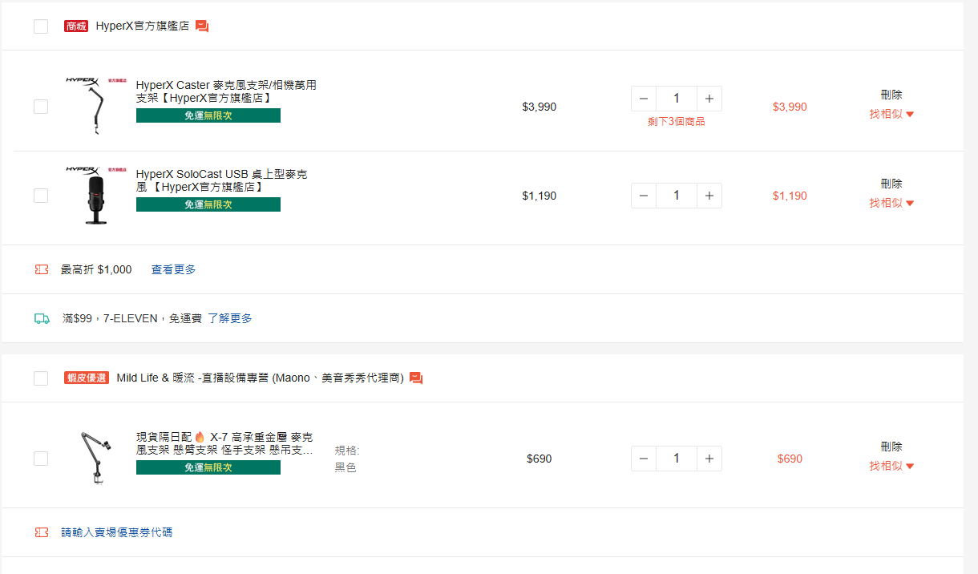978x574 pixels.
Task: Open 查看更多 voucher link
Action: click(x=173, y=269)
